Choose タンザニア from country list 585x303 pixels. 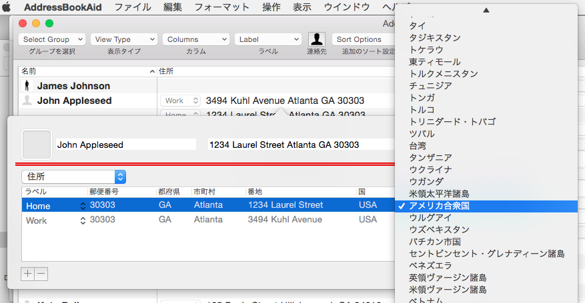coord(486,157)
